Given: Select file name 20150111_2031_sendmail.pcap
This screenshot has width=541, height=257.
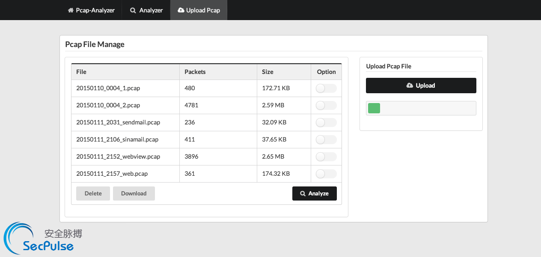Looking at the screenshot, I should (118, 122).
